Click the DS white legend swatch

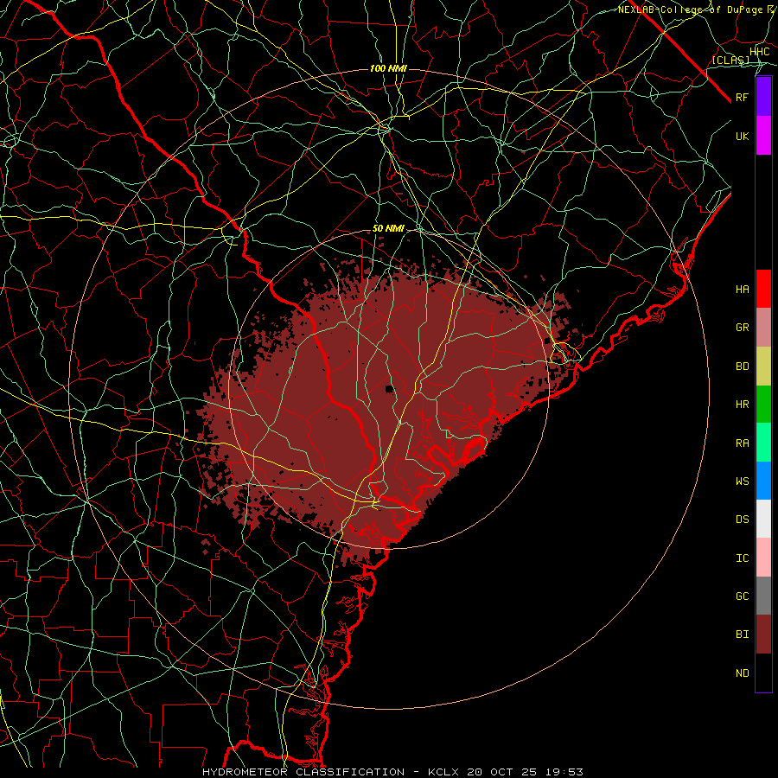tap(763, 519)
